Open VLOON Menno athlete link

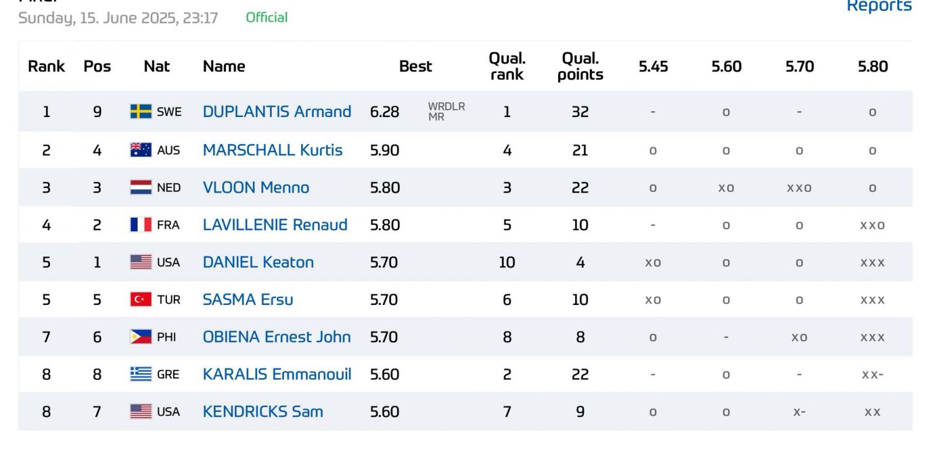click(x=256, y=187)
